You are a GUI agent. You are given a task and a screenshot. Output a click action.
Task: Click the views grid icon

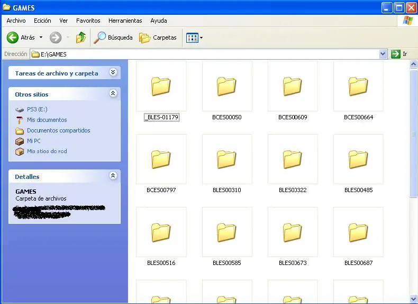click(x=192, y=38)
